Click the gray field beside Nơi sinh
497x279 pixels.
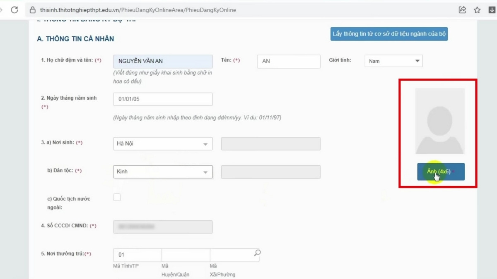(x=270, y=144)
